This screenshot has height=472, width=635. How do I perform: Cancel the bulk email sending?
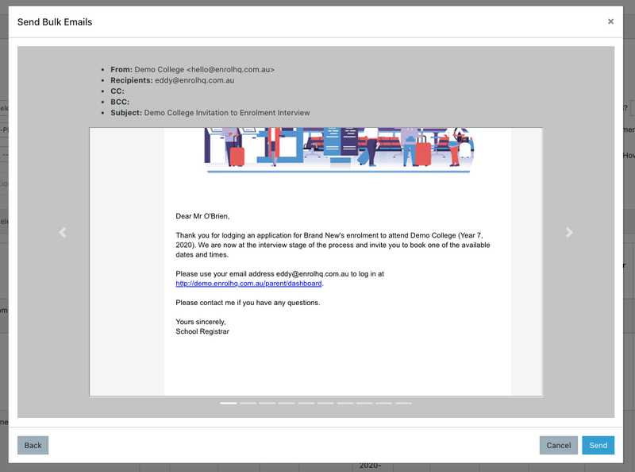point(558,445)
